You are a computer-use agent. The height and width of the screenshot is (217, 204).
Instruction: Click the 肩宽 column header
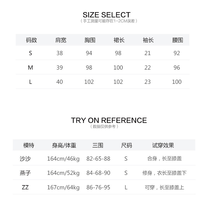(x=61, y=40)
